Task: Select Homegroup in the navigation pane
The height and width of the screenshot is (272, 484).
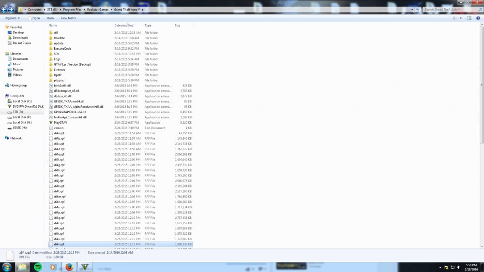Action: click(x=18, y=86)
